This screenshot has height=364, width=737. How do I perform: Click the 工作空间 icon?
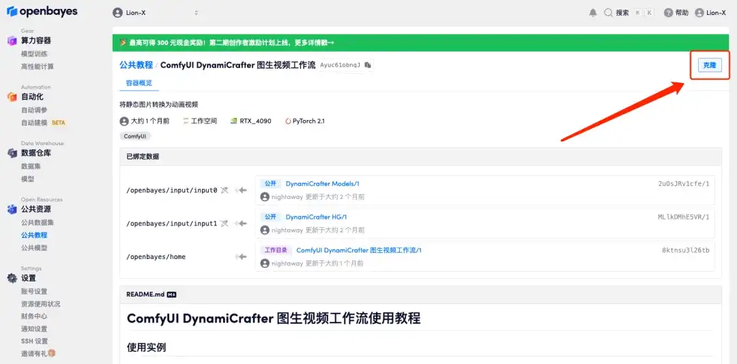pyautogui.click(x=186, y=121)
